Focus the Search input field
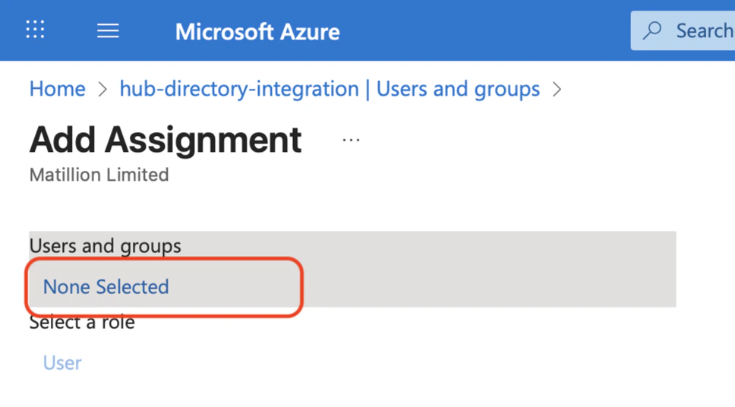 683,31
